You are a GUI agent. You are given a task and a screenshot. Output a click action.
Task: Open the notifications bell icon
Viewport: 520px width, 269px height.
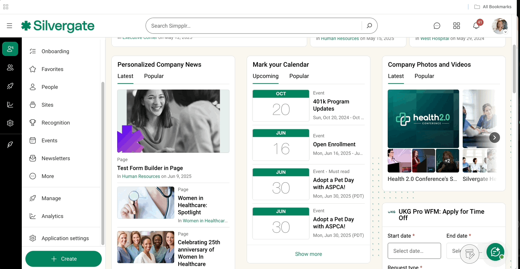pos(476,26)
